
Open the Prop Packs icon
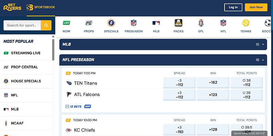tap(178, 23)
